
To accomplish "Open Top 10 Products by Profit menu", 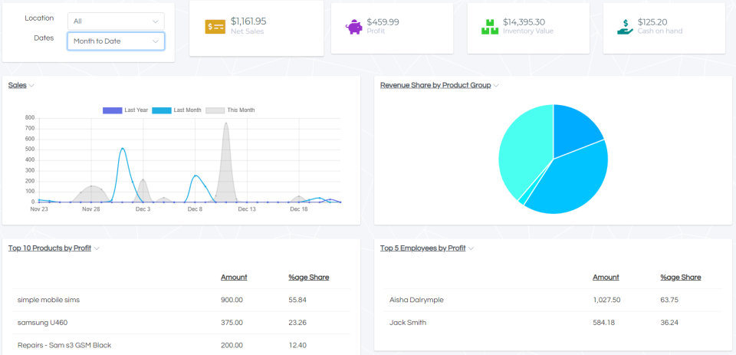I will point(54,248).
